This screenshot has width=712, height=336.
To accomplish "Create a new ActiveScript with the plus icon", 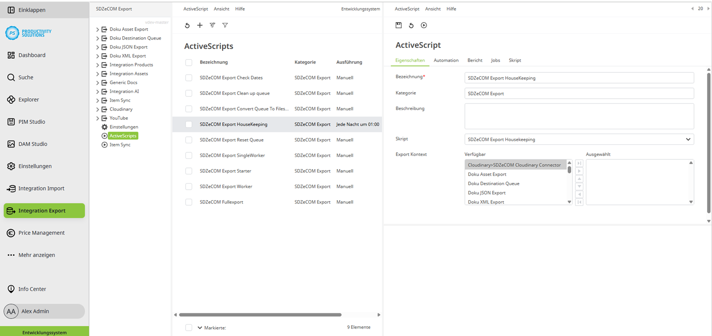I will pyautogui.click(x=200, y=25).
